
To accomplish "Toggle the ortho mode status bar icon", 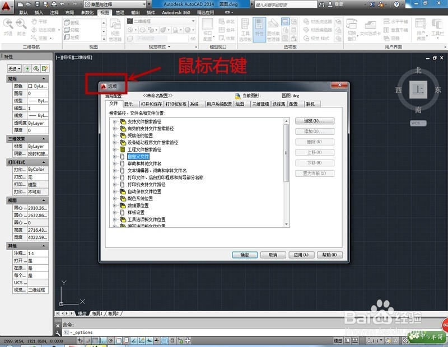I will coord(102,340).
